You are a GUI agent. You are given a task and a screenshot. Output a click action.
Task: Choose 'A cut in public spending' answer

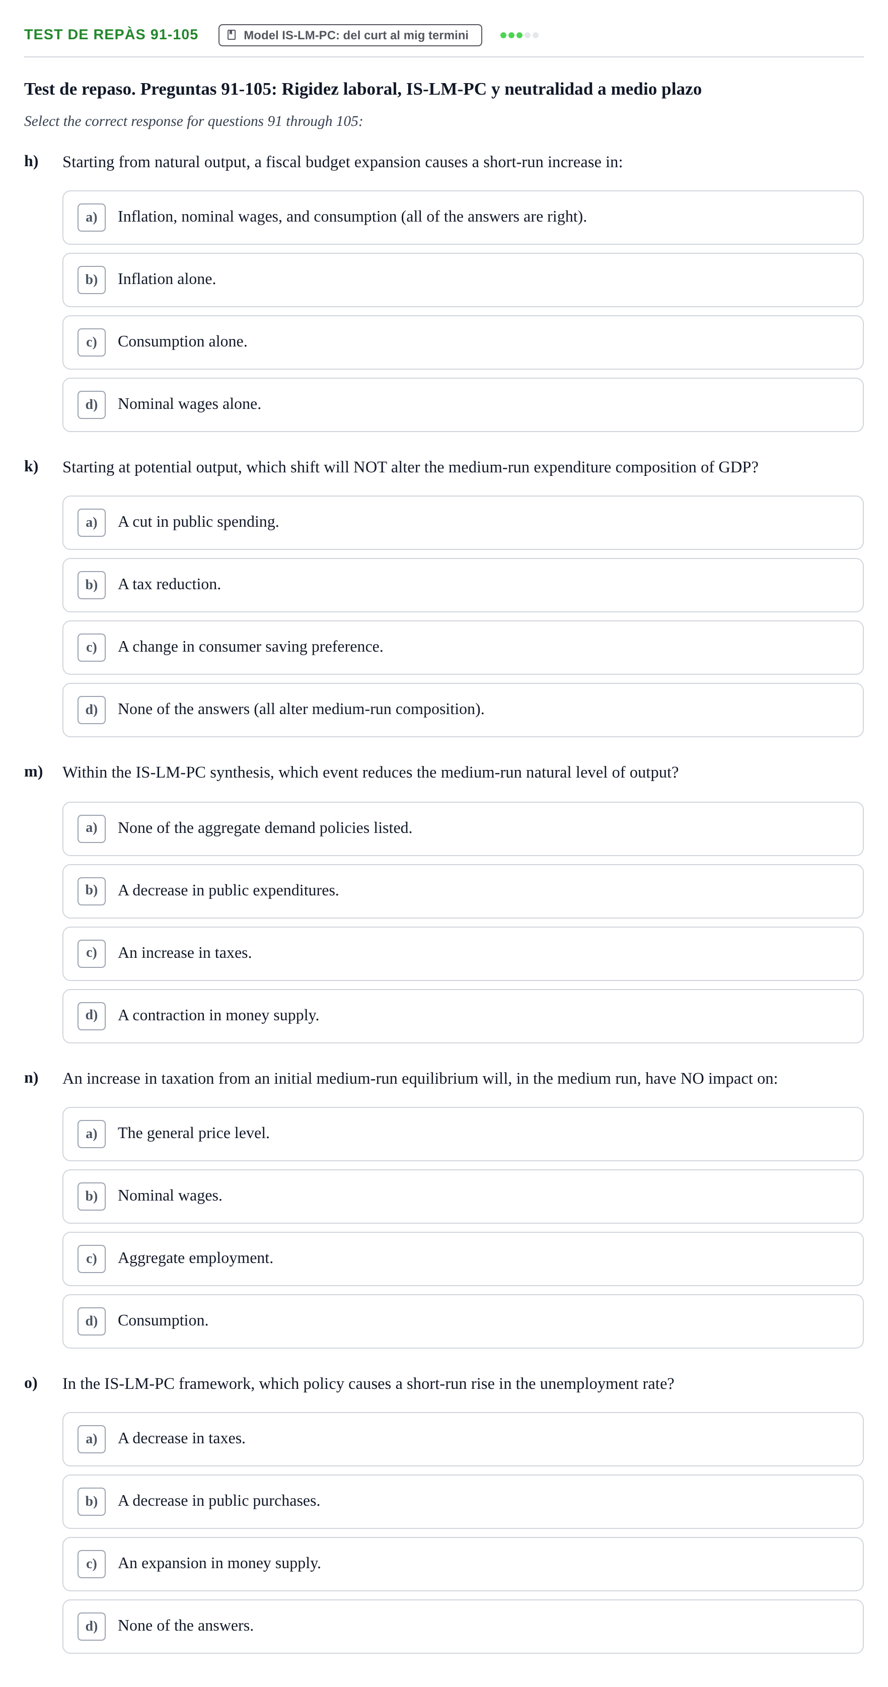[462, 523]
